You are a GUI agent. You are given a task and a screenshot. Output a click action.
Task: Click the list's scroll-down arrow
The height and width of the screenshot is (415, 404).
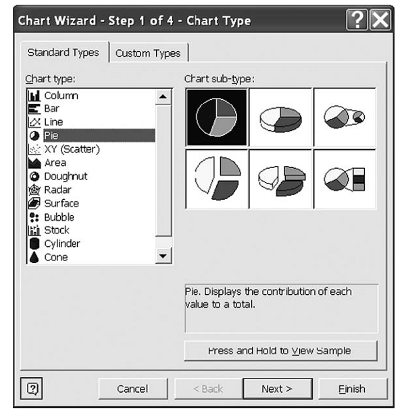click(163, 256)
